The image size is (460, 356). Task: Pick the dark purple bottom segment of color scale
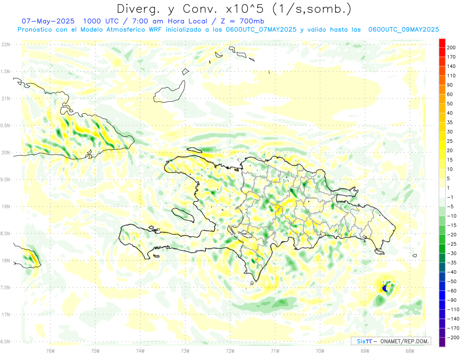[x=442, y=343]
